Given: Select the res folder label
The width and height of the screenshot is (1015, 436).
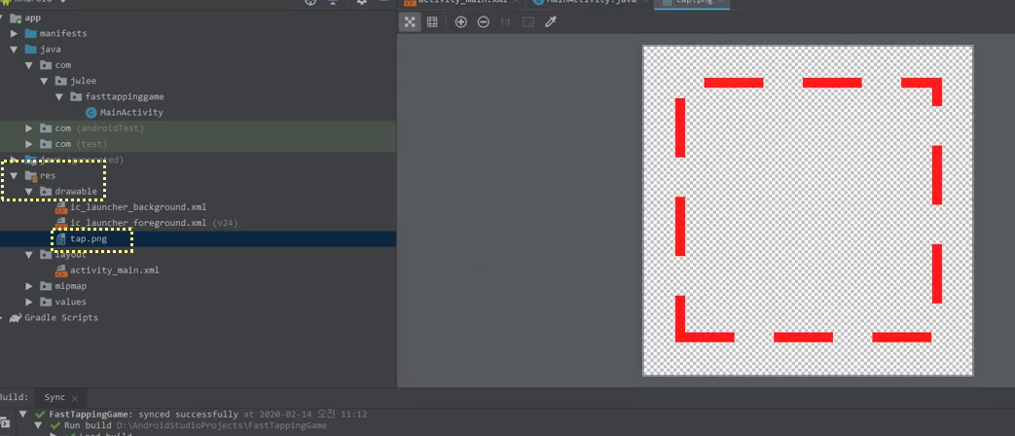Looking at the screenshot, I should pyautogui.click(x=48, y=175).
